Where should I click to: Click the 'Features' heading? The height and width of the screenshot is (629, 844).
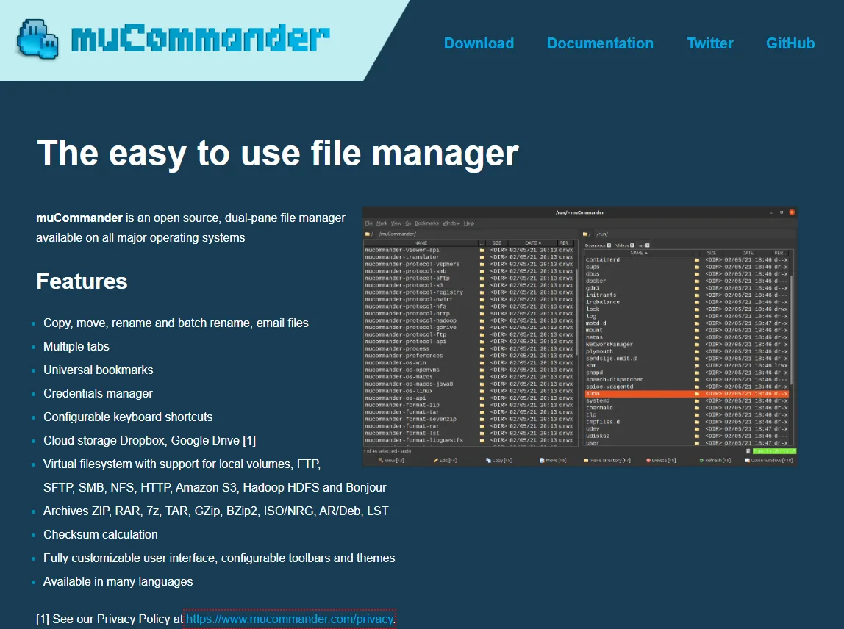tap(82, 281)
